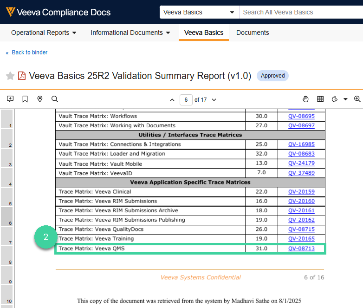Click 'Veeva Systems Confidential' footer text
Screen dimensions: 363x308
[201, 277]
